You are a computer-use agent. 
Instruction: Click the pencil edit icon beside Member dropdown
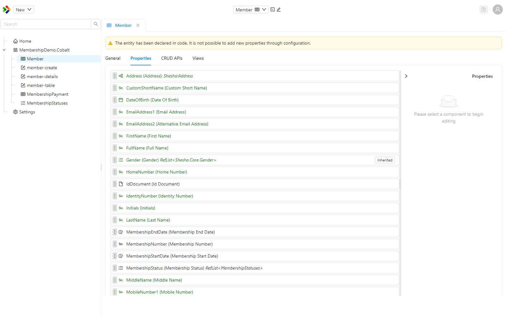click(x=279, y=9)
